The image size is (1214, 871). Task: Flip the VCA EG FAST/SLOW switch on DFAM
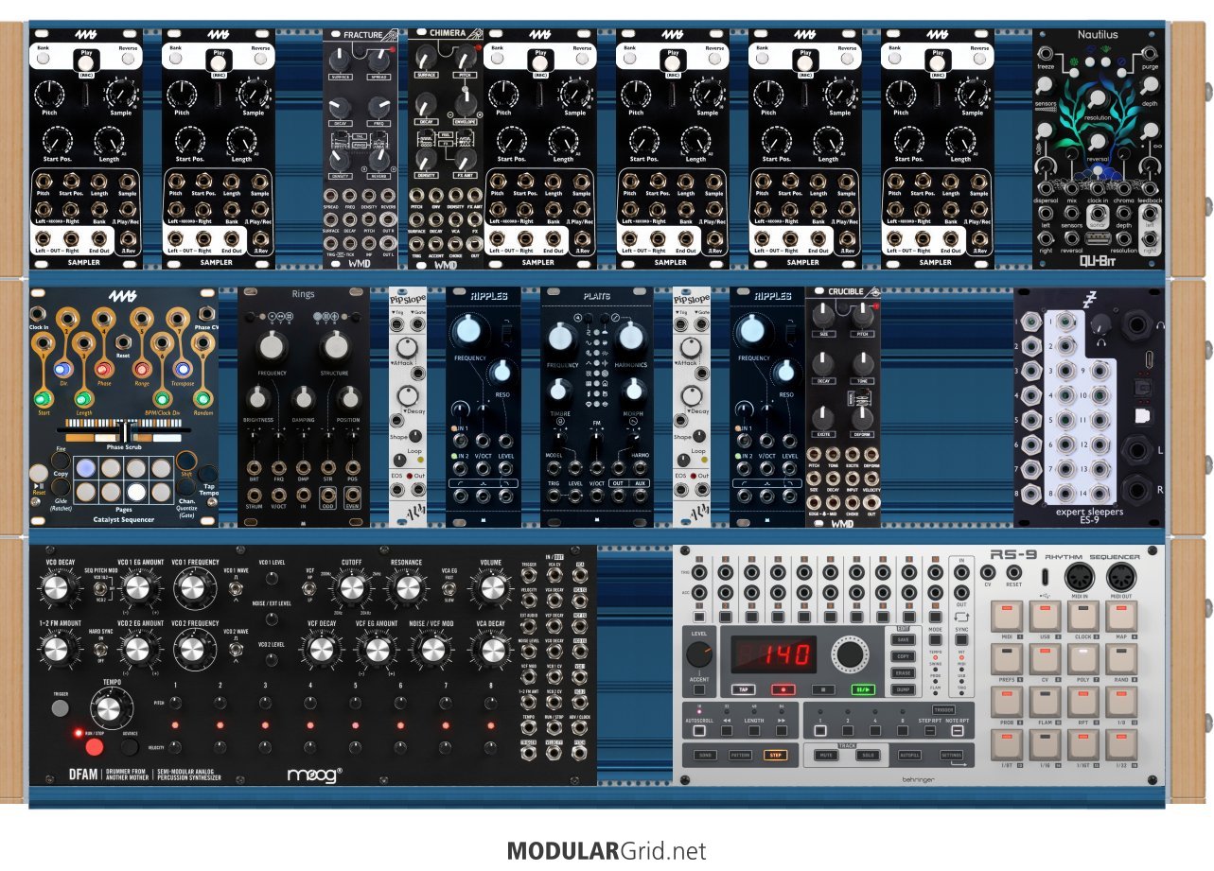[x=451, y=589]
